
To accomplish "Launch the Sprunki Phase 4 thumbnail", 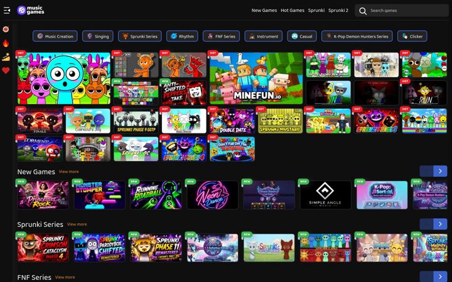I will coord(184,149).
